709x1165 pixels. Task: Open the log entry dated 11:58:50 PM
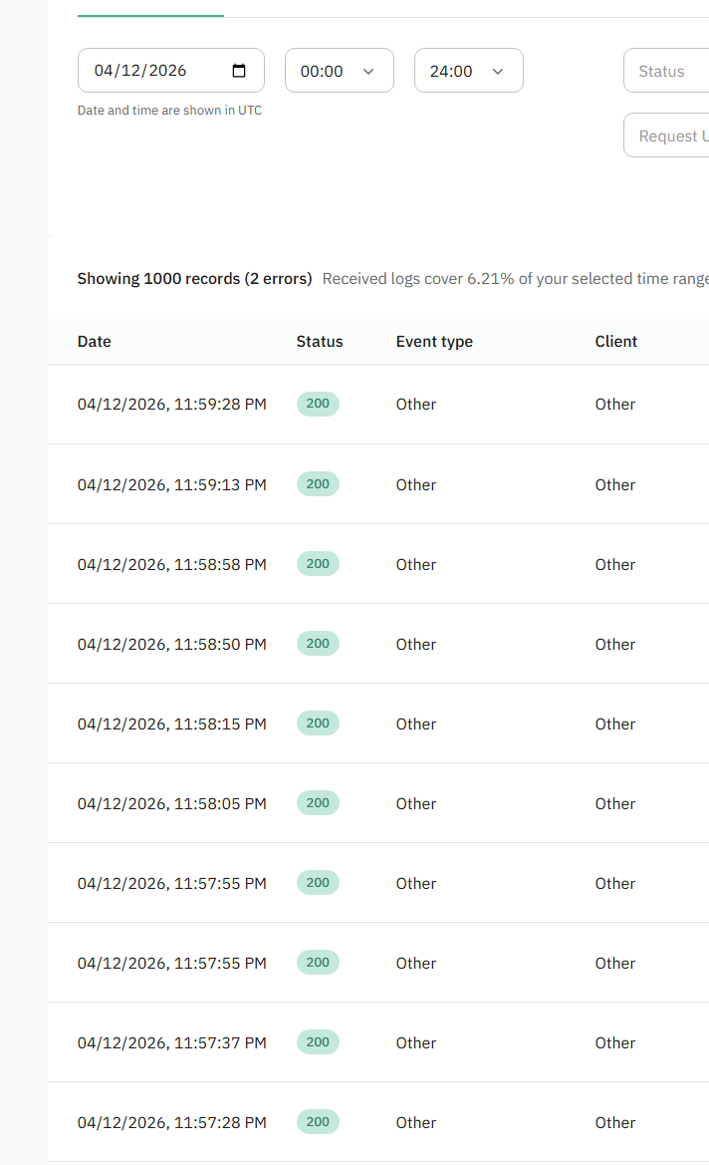click(x=172, y=644)
